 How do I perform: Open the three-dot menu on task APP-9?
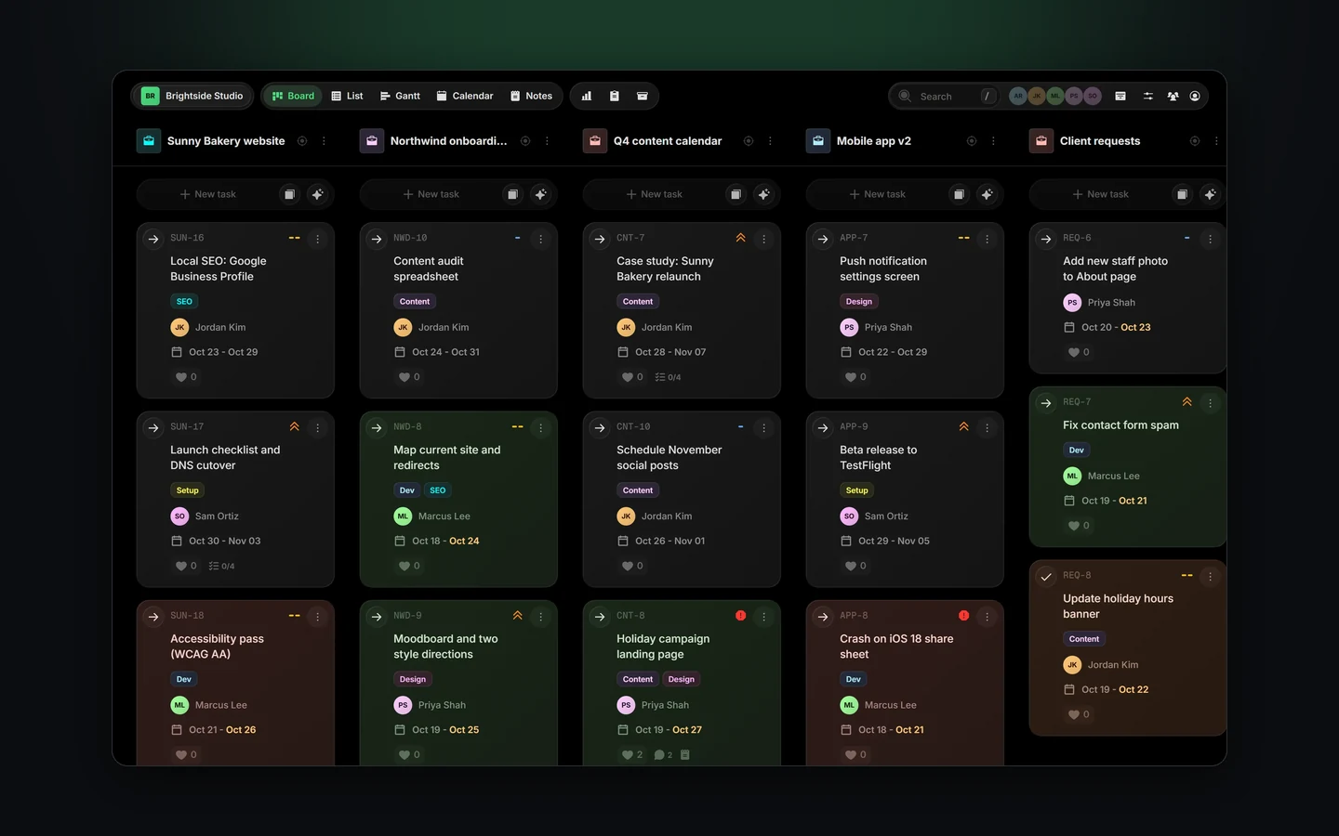coord(987,427)
